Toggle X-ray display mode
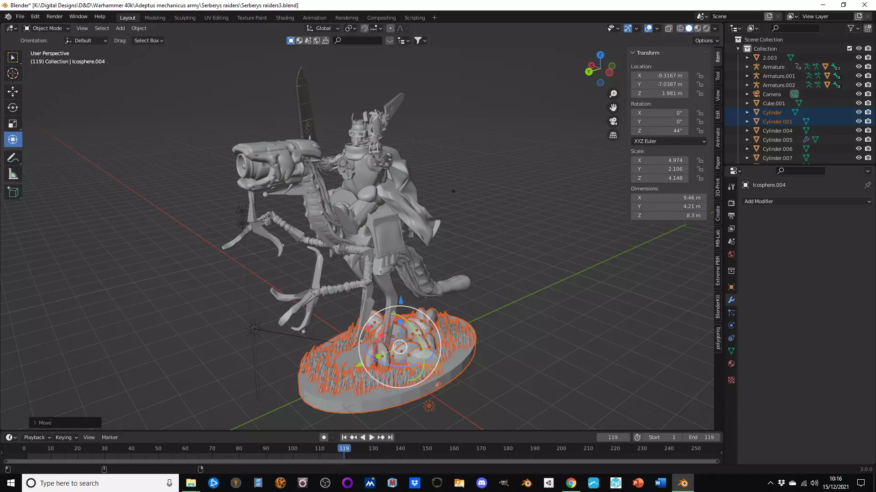Viewport: 876px width, 492px height. click(668, 28)
